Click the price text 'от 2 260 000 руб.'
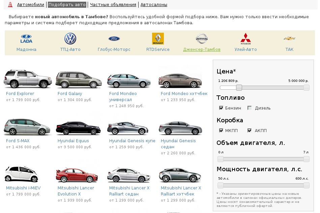Screen dimensions: 320x213 [x=178, y=153]
